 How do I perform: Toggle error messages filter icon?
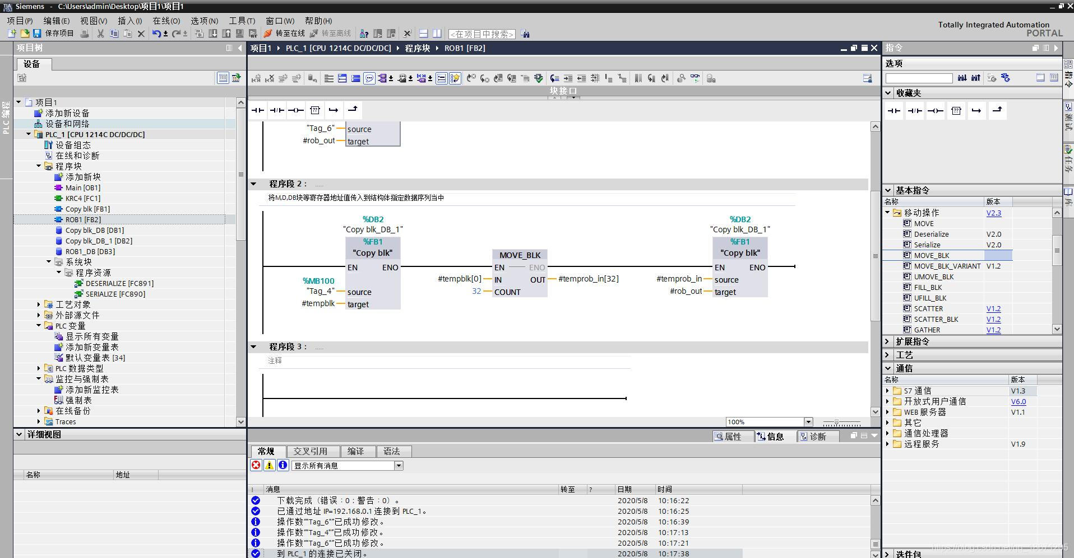coord(256,465)
